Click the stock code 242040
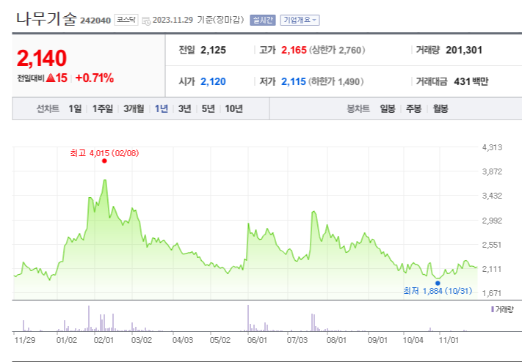The height and width of the screenshot is (362, 522). click(x=95, y=21)
